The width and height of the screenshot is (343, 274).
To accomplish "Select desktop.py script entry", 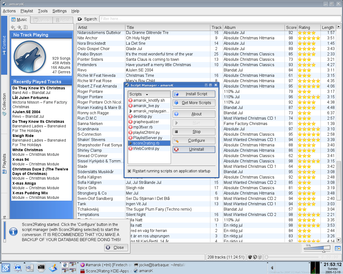I will (149, 116).
